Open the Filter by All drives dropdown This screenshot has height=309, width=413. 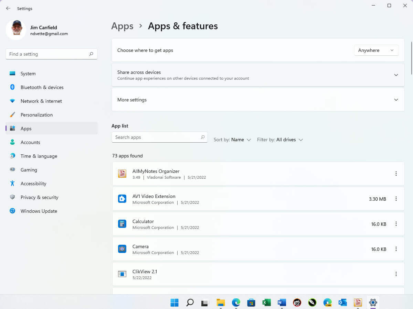(x=280, y=140)
